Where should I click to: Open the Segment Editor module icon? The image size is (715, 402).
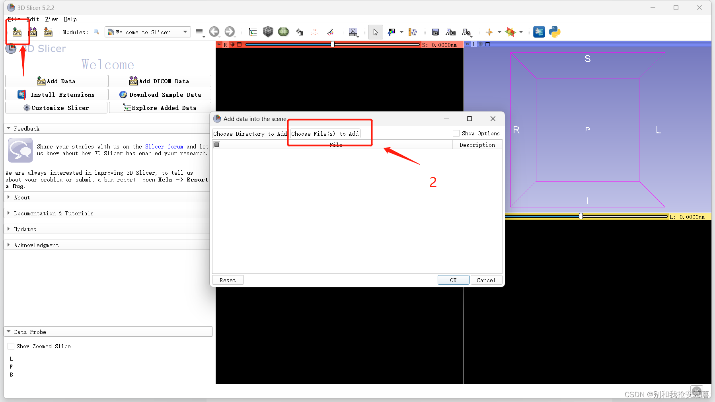330,32
